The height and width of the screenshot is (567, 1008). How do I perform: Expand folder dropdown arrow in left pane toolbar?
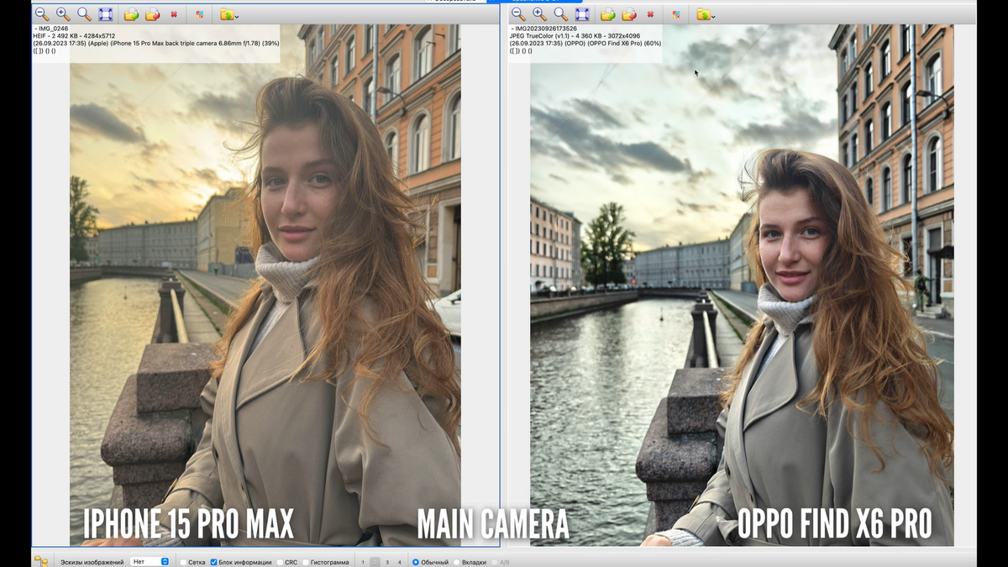[237, 16]
